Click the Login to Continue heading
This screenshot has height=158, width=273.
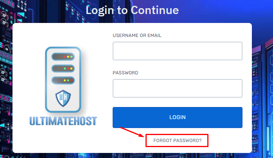click(x=132, y=11)
